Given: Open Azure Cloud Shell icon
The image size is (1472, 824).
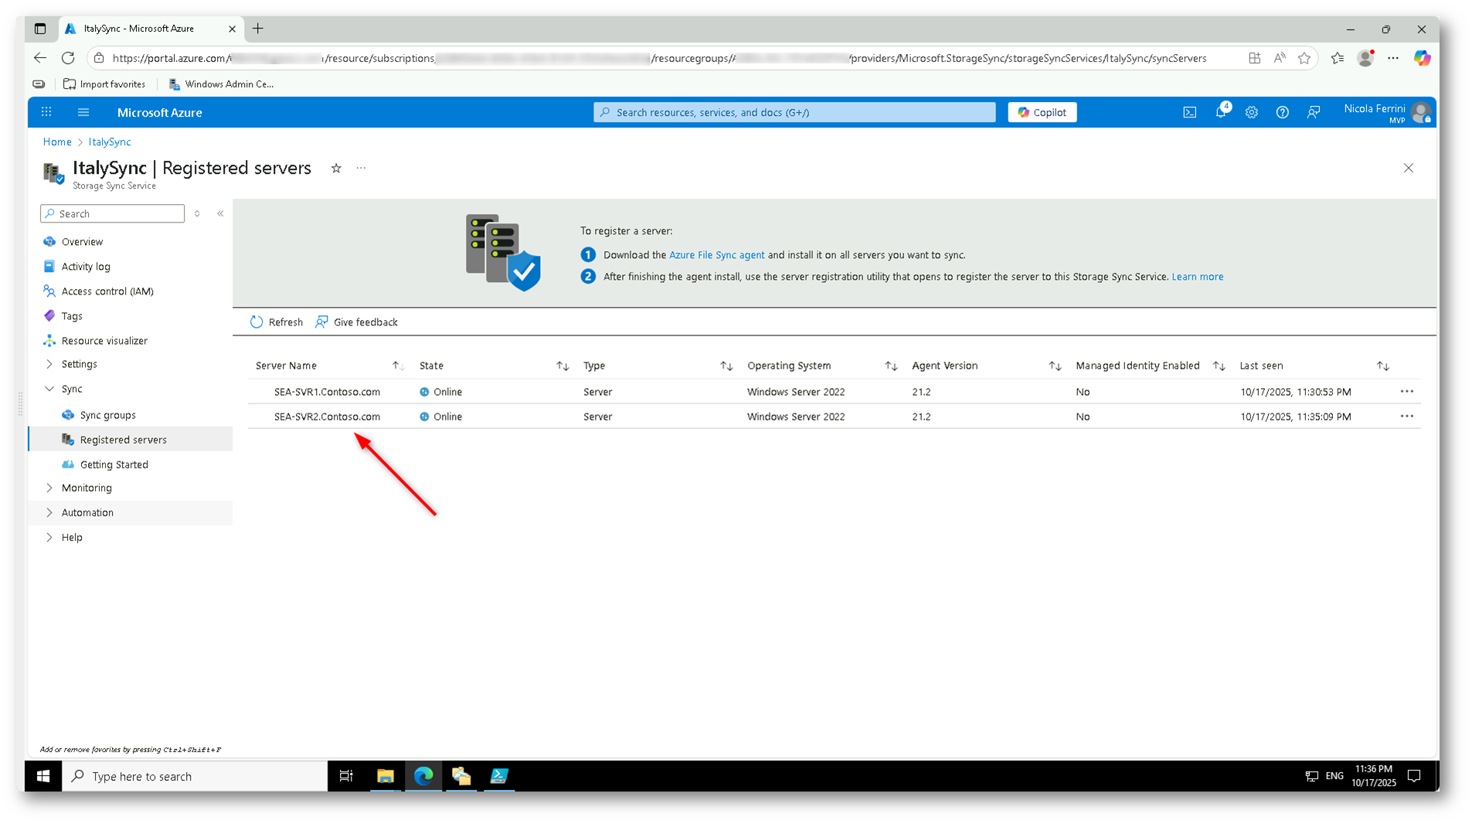Looking at the screenshot, I should coord(1189,112).
